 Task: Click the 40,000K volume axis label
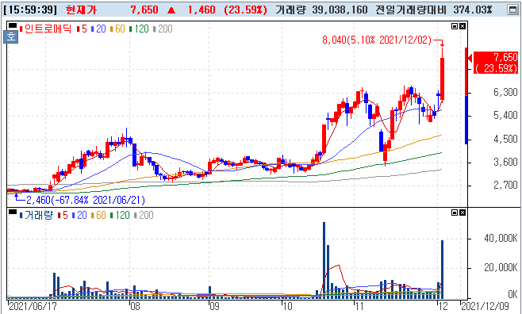click(501, 239)
